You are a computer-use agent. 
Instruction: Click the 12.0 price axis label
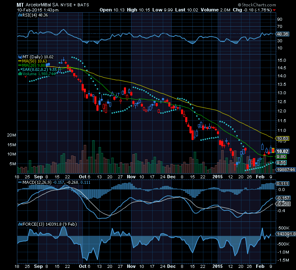(x=282, y=111)
